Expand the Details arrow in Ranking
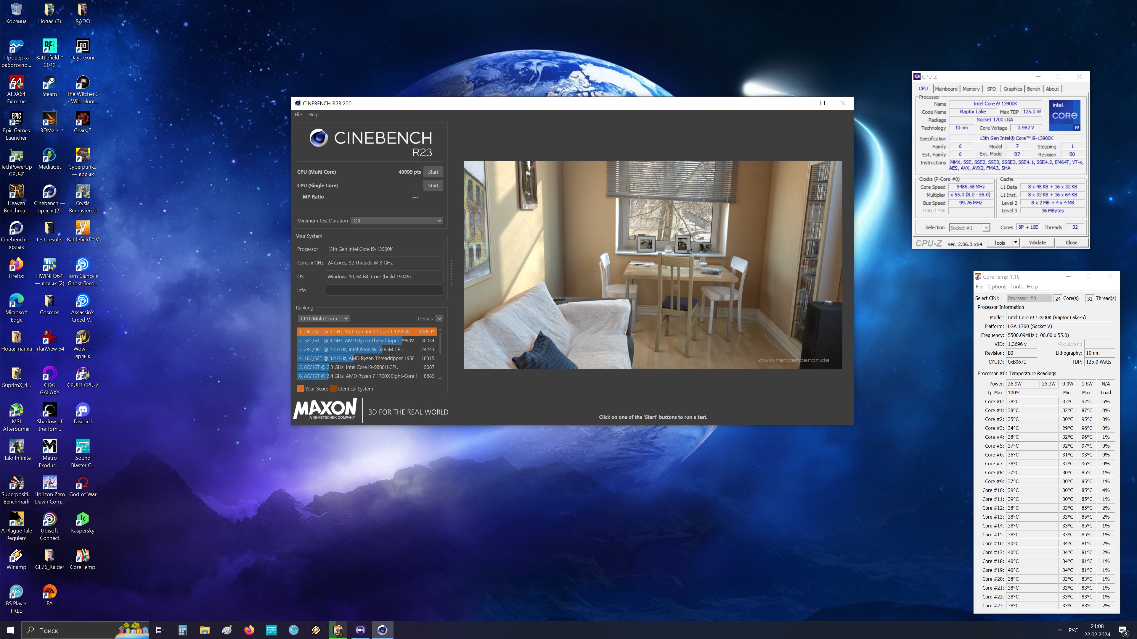 (439, 318)
